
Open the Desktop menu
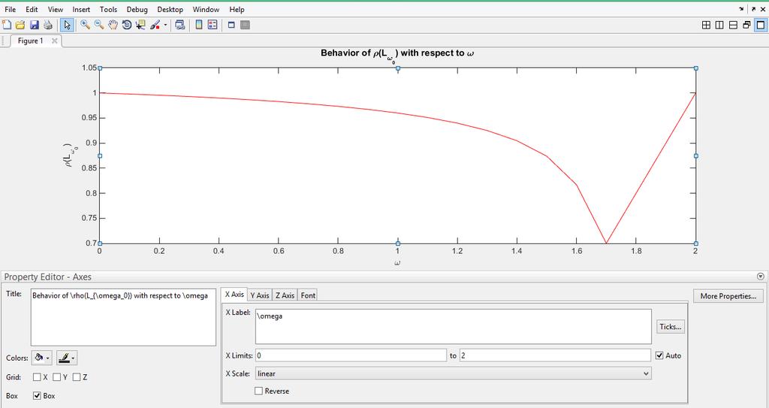(x=170, y=9)
